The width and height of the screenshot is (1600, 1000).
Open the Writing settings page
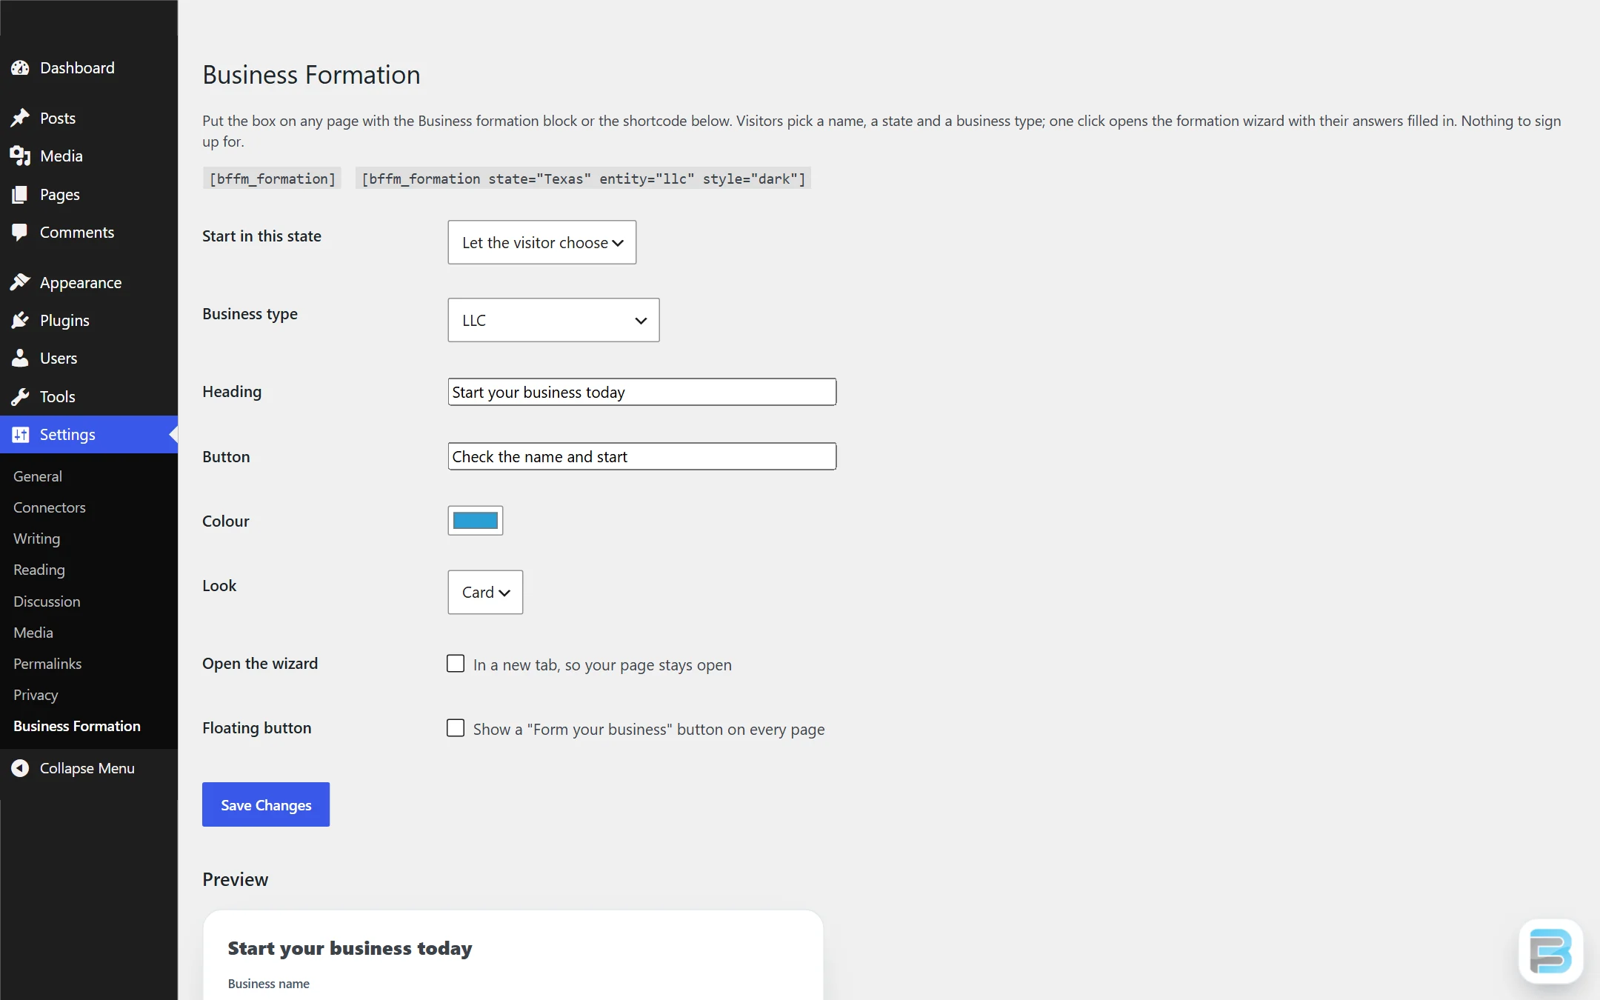pos(37,539)
